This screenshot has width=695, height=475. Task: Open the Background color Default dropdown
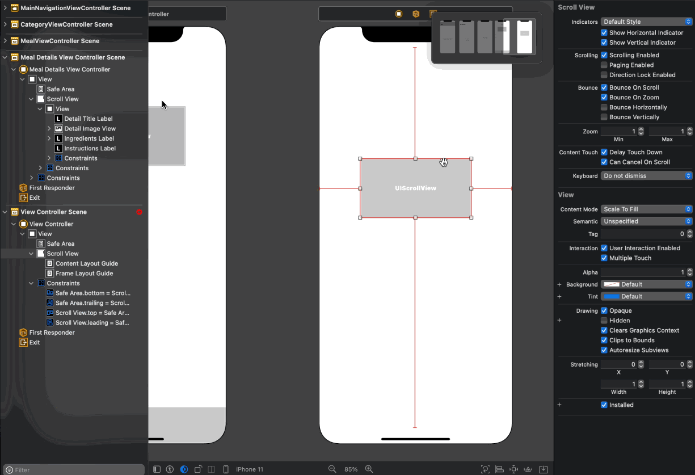pyautogui.click(x=646, y=284)
